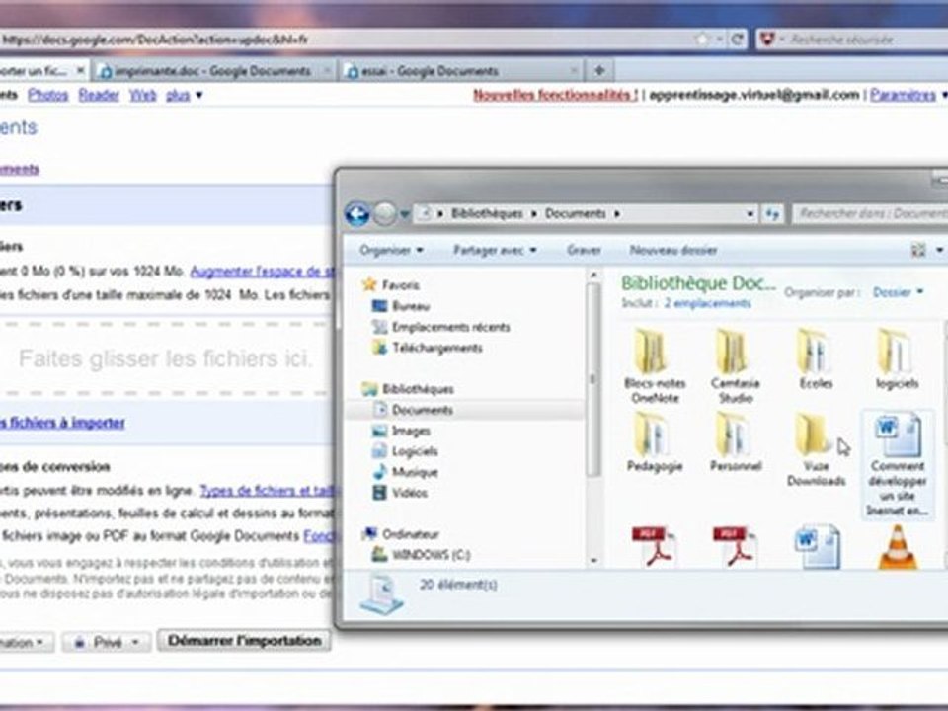Open the Reader link
Viewport: 948px width, 711px height.
(99, 95)
